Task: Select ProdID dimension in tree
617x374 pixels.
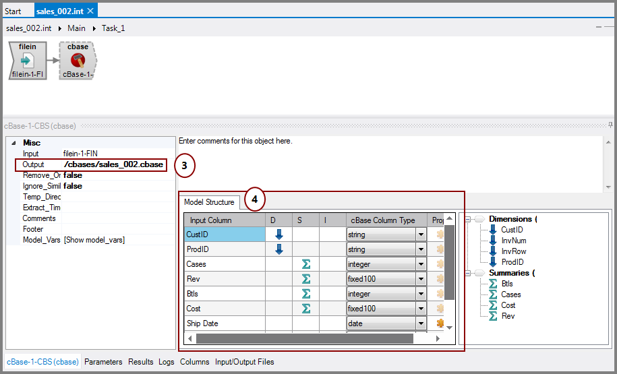Action: pyautogui.click(x=512, y=262)
